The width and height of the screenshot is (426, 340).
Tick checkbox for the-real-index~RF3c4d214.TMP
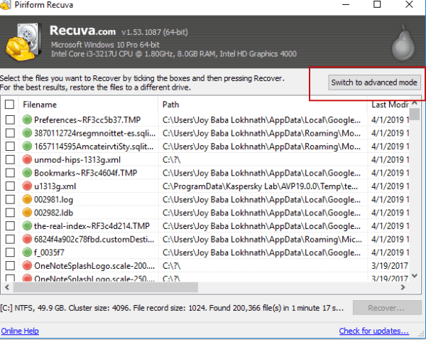10,226
